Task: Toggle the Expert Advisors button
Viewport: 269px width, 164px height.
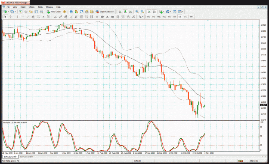Action: point(105,12)
